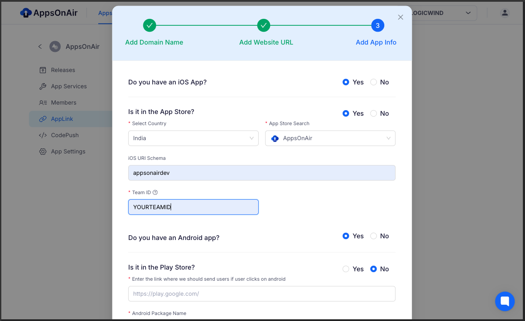Click the Releases icon in sidebar
This screenshot has height=321, width=525.
click(42, 70)
